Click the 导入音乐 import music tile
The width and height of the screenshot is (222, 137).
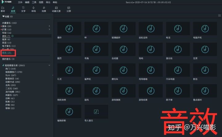click(x=96, y=112)
